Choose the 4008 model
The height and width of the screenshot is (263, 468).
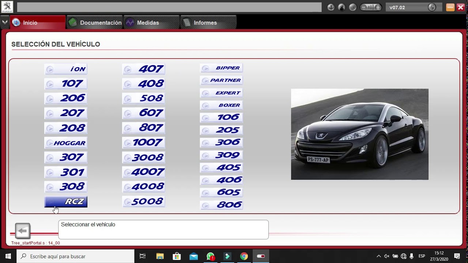(144, 187)
